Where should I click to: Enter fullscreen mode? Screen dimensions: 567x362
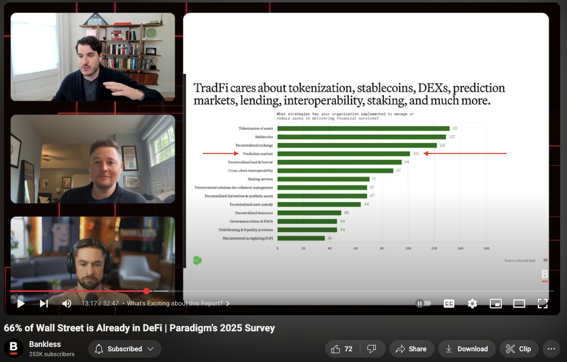[x=542, y=303]
